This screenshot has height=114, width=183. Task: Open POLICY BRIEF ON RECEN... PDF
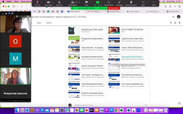(128, 30)
